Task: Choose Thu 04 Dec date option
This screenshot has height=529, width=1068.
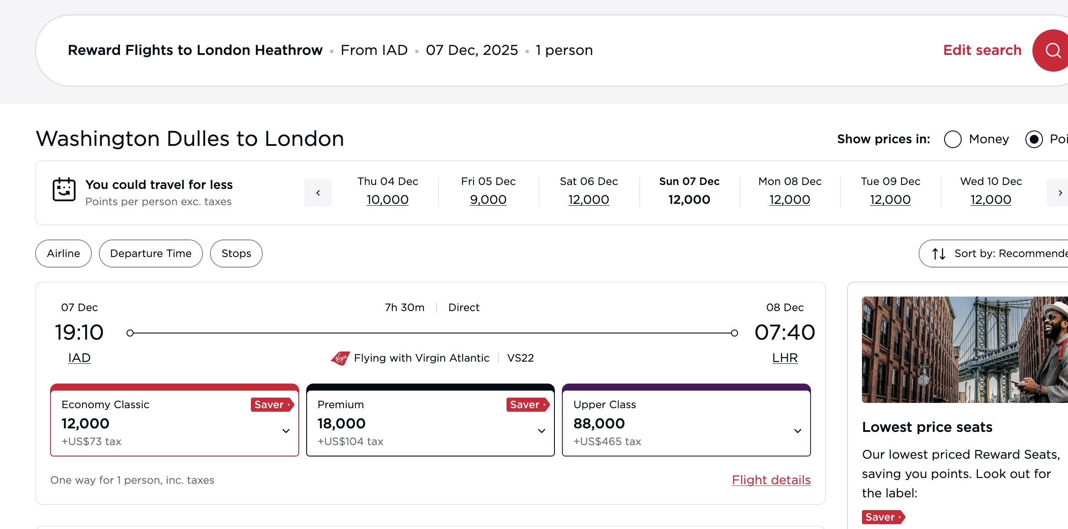Action: coord(387,192)
